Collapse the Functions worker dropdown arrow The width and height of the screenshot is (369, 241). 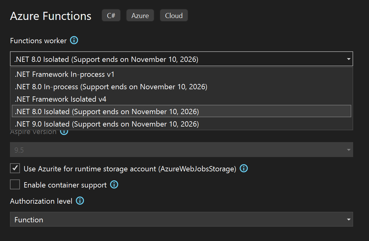click(348, 59)
